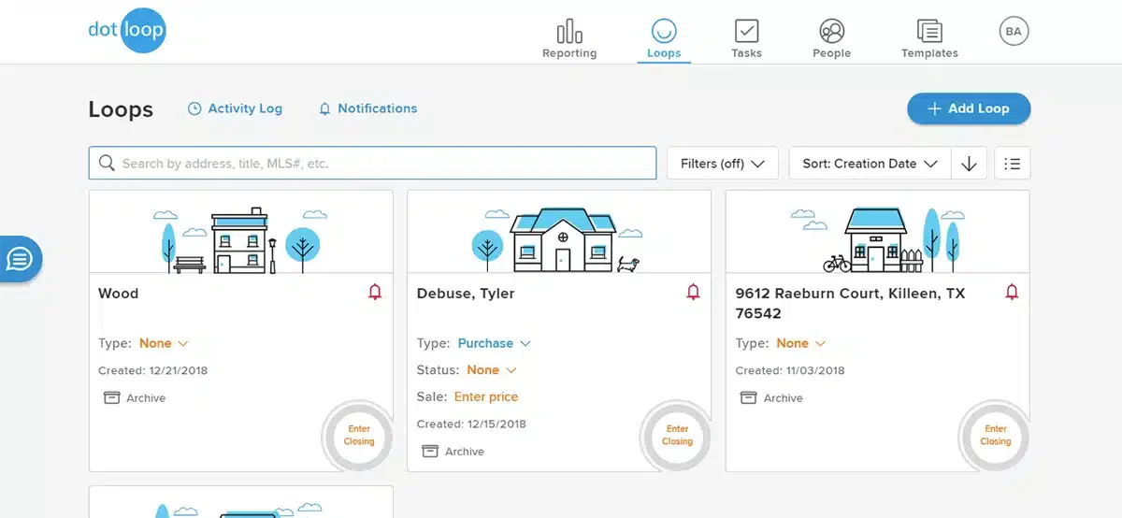Viewport: 1122px width, 518px height.
Task: Toggle notification bell on Wood loop
Action: [x=375, y=293]
